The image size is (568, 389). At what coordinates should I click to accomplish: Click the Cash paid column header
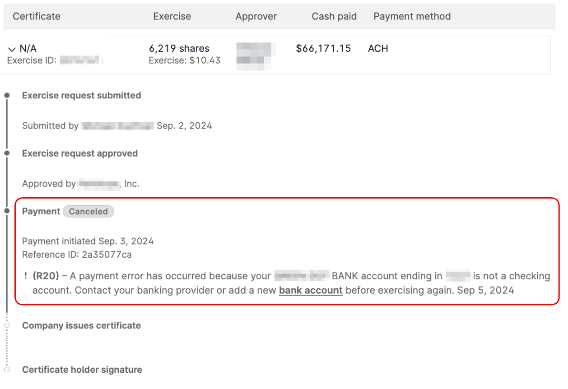click(334, 16)
